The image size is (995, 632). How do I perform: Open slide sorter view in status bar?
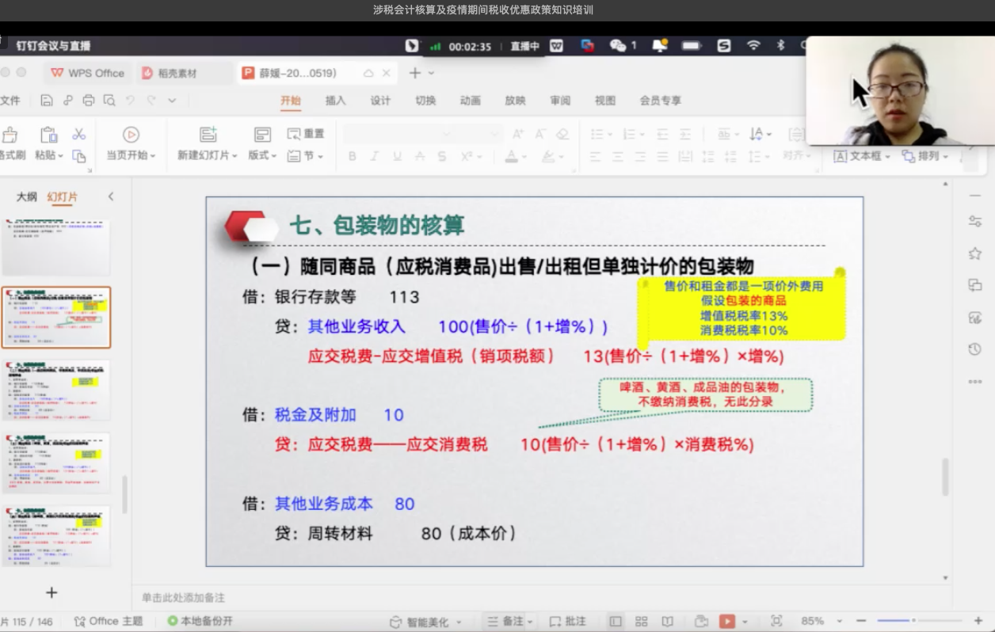(642, 622)
